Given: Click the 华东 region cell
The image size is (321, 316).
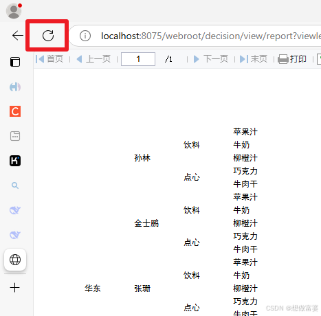Looking at the screenshot, I should coord(93,289).
